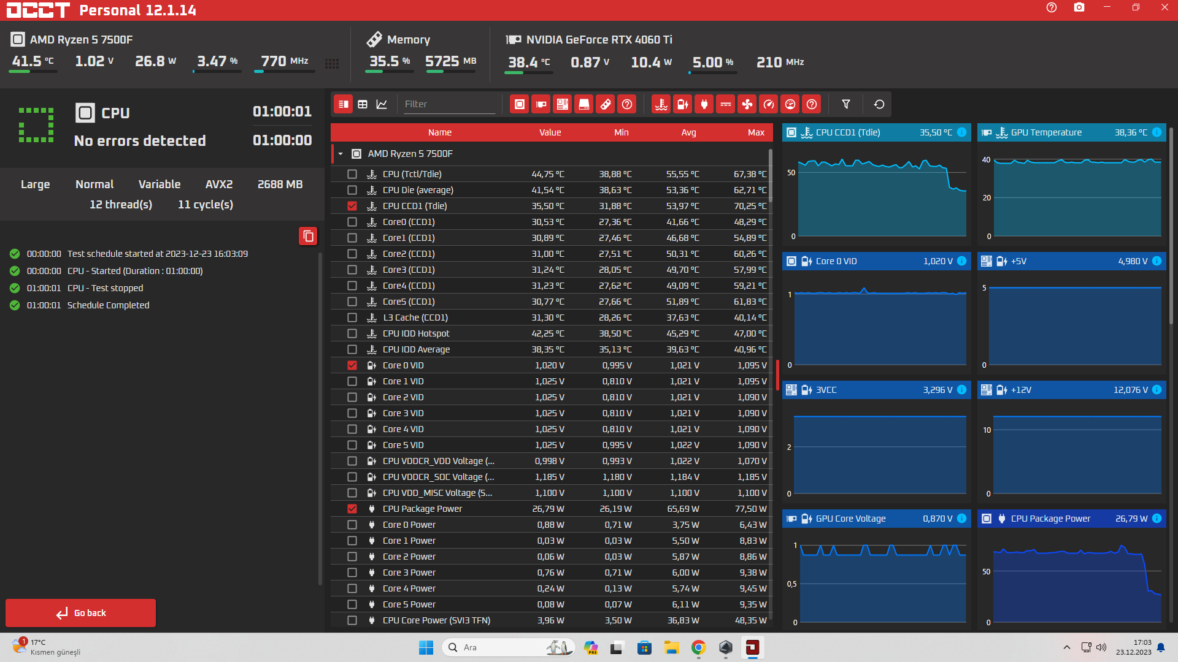Sort the table by the Max column header

pyautogui.click(x=756, y=132)
